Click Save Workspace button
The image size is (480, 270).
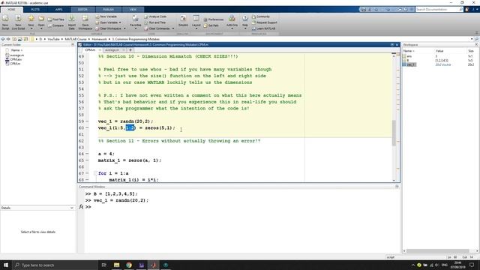85,22
